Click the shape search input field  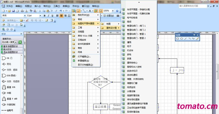click(x=8, y=42)
